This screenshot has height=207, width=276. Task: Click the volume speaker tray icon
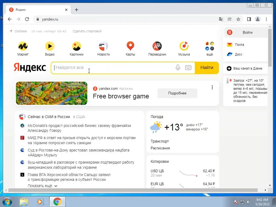pos(249,202)
